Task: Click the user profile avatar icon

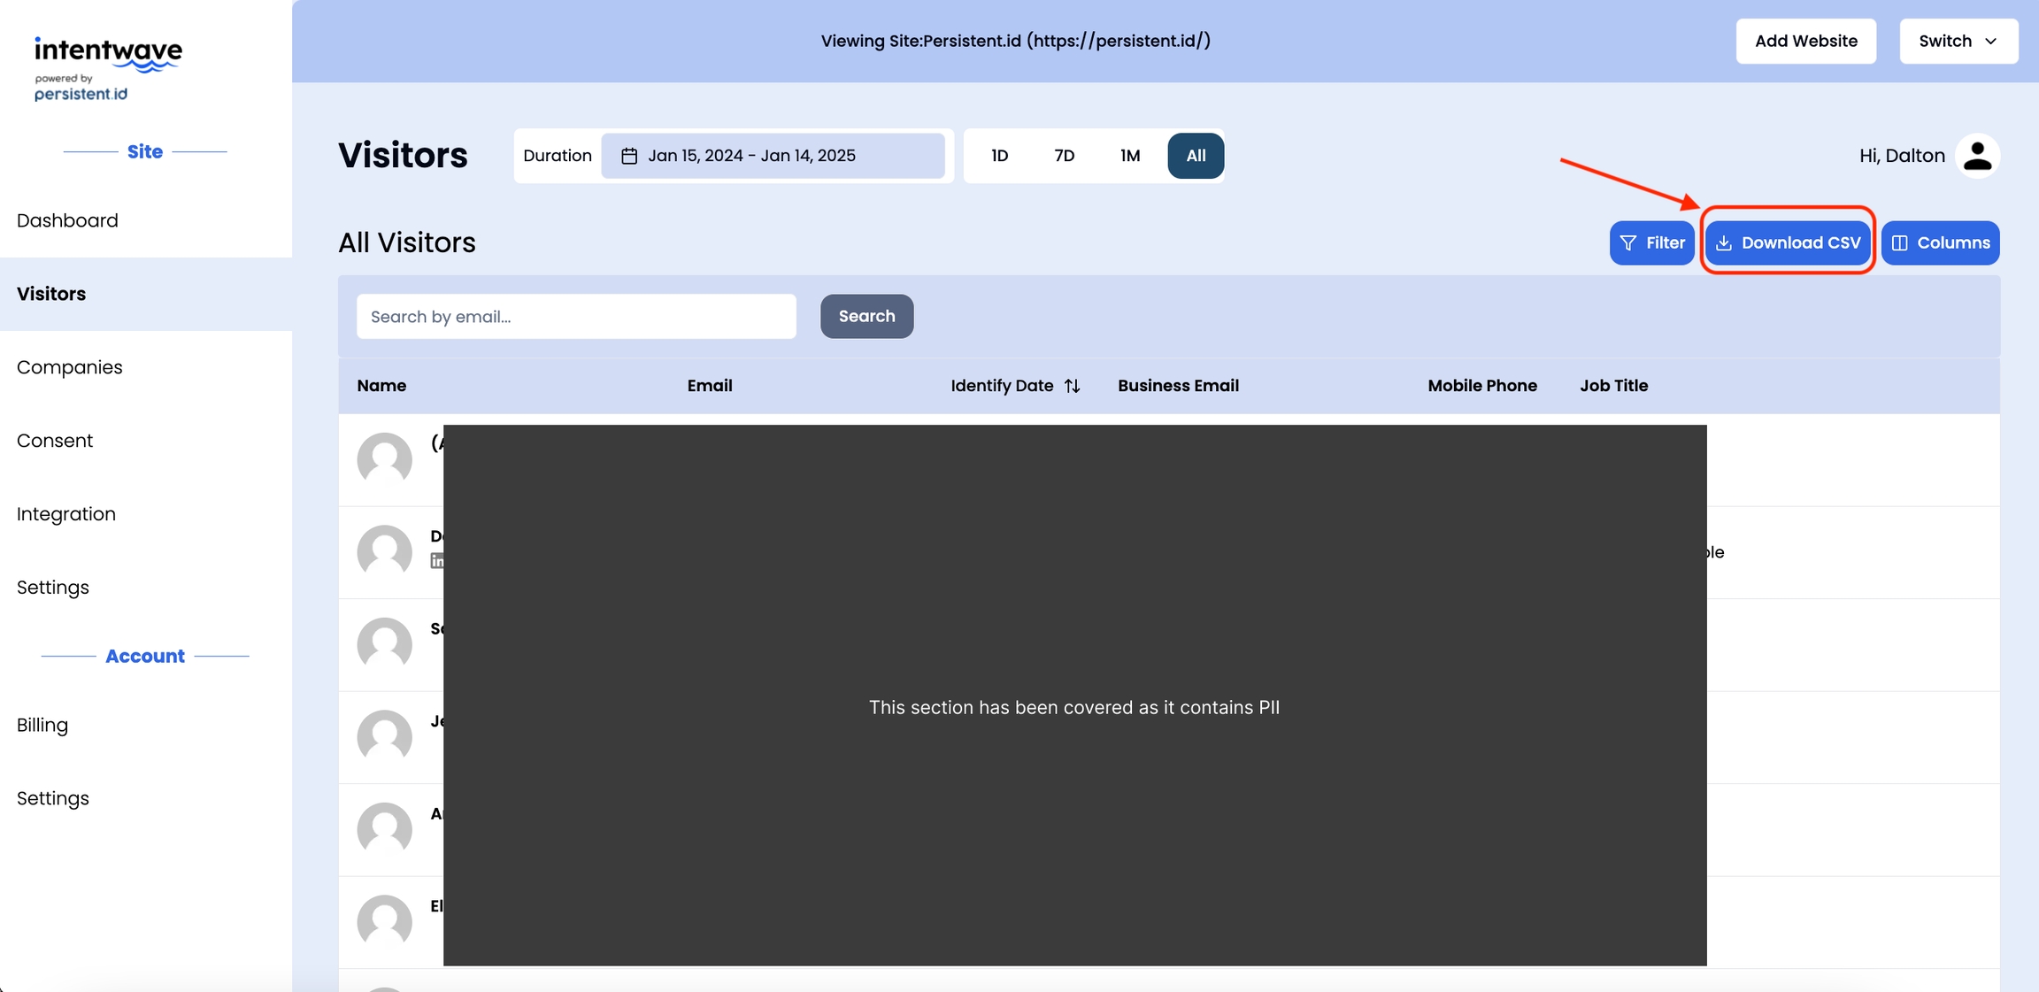Action: click(1977, 156)
